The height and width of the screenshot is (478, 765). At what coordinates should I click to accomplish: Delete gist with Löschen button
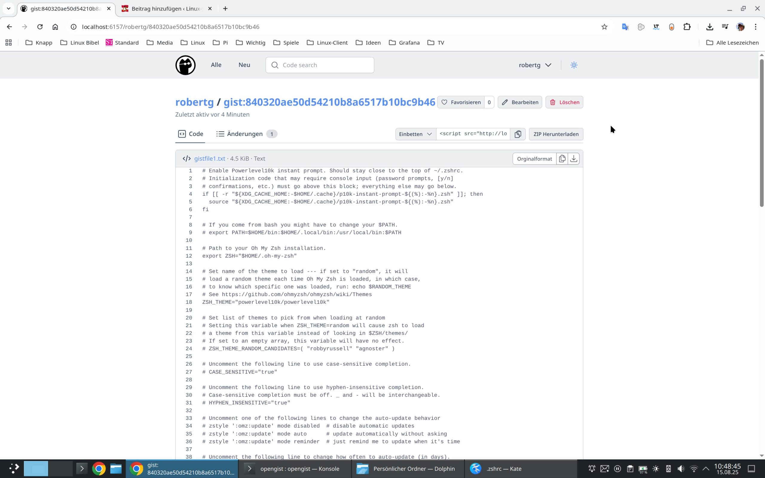click(564, 102)
